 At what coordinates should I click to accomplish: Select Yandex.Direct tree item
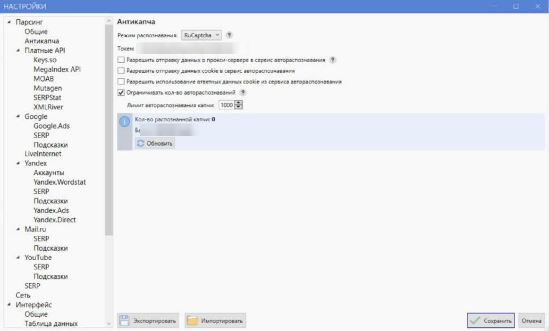coord(55,220)
